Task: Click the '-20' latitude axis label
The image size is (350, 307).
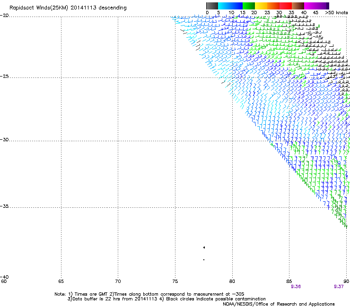Action: [4, 16]
